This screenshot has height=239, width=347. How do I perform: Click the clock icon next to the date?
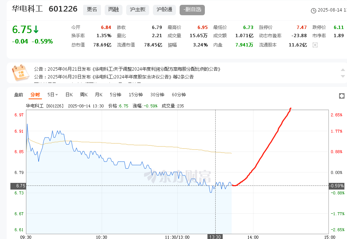pyautogui.click(x=313, y=10)
